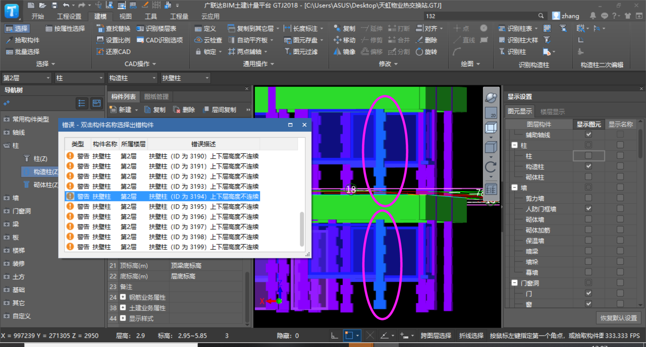Click the 识别柱 recognize column tool
Screen dimensions: 646x347
[x=512, y=52]
